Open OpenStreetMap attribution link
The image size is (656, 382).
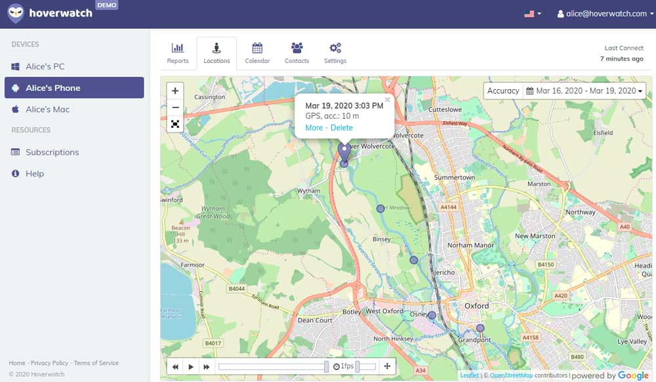[511, 375]
